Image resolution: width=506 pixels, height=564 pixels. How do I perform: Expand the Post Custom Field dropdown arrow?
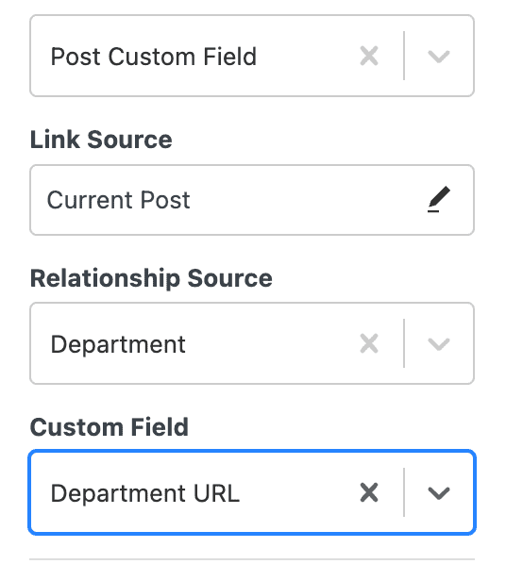pos(439,57)
